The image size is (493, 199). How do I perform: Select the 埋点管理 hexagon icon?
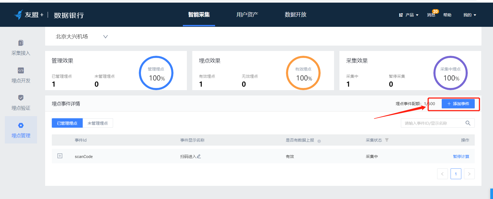[21, 125]
